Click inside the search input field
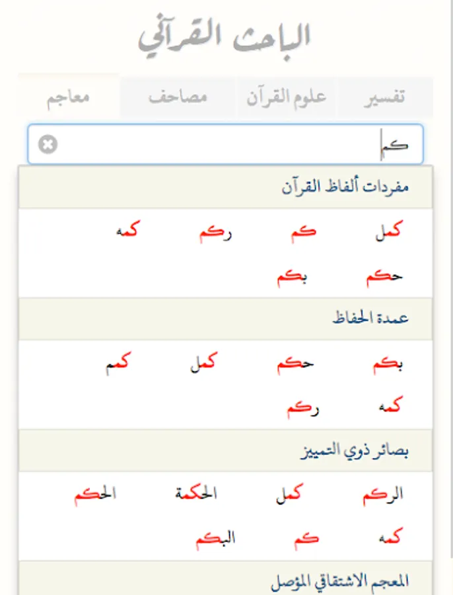This screenshot has width=453, height=595. (225, 145)
